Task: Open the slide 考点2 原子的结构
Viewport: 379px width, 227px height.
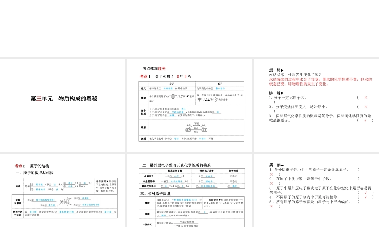Action: pos(63,191)
